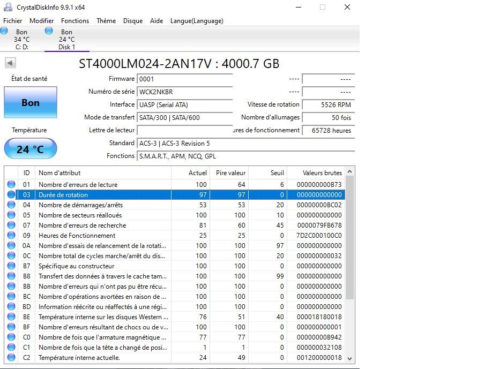This screenshot has height=369, width=492.
Task: Open the Fichier menu
Action: tap(12, 21)
